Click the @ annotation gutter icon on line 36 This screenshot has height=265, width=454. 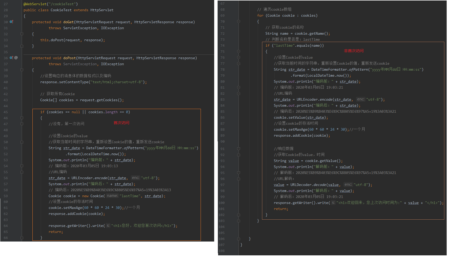pos(16,58)
